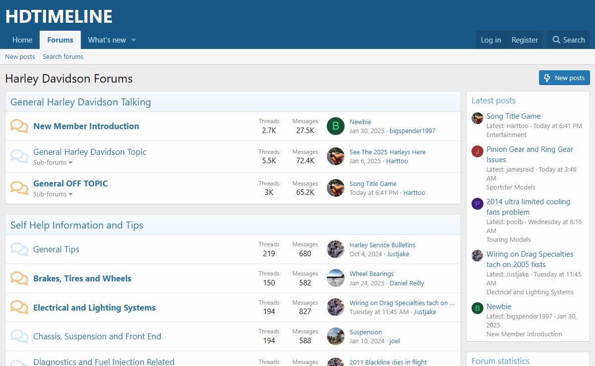The image size is (595, 366).
Task: Open the Newbie thread in New Member Introduction row
Action: [x=360, y=122]
